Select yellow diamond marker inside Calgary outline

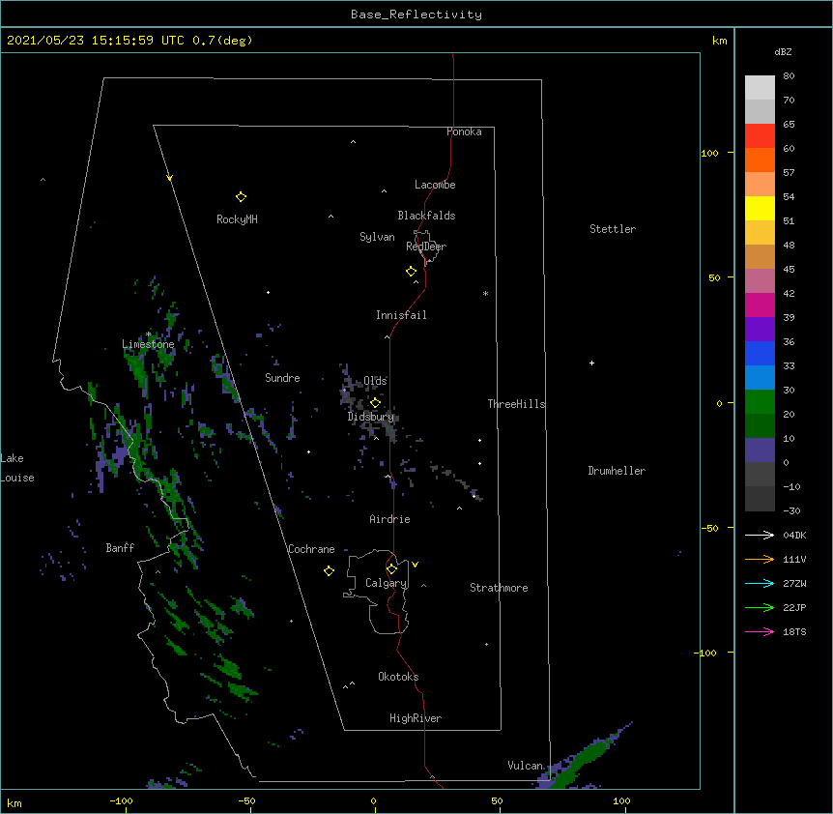coord(391,569)
